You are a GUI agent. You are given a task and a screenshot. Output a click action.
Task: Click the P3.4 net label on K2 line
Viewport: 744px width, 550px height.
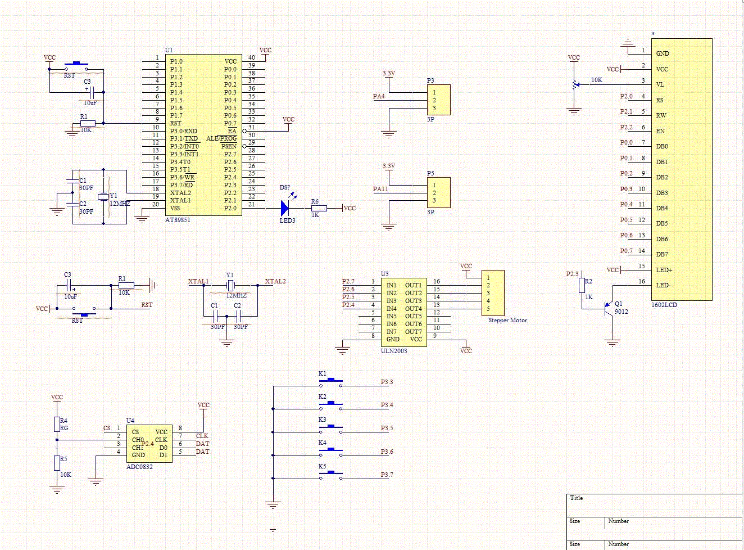pyautogui.click(x=387, y=405)
